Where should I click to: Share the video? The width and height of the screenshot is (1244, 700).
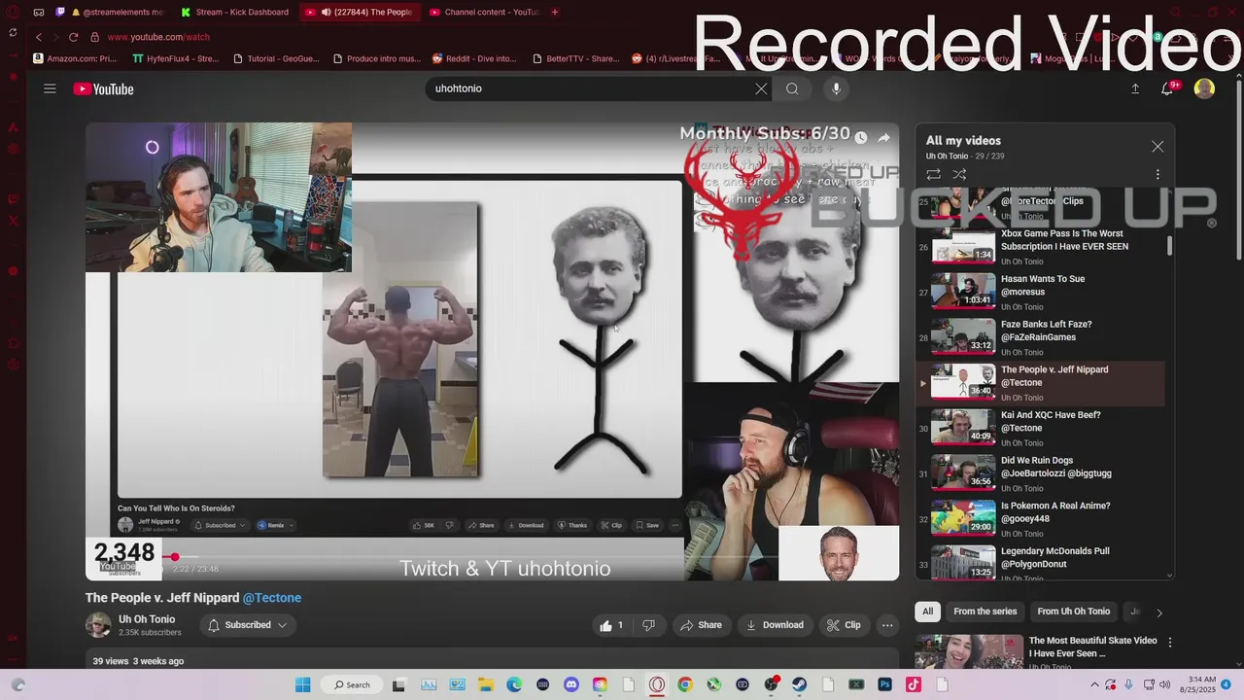click(x=701, y=625)
